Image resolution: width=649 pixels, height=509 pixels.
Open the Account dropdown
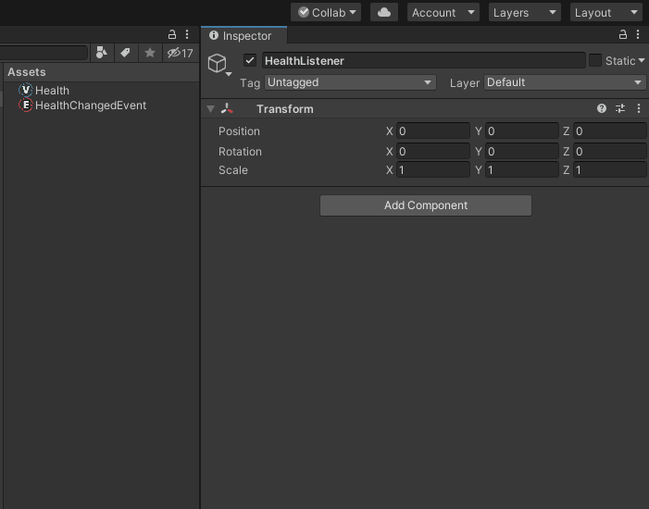pos(443,12)
